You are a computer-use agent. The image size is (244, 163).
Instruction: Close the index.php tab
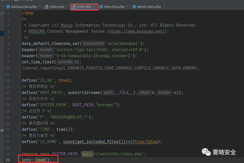67,7
